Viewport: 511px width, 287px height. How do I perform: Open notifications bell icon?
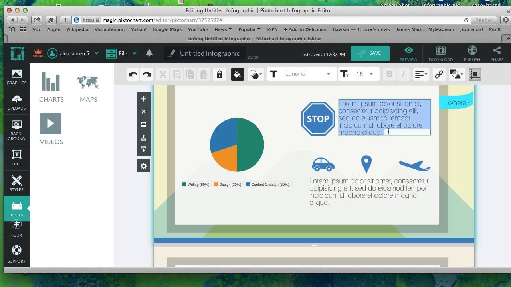(x=149, y=53)
